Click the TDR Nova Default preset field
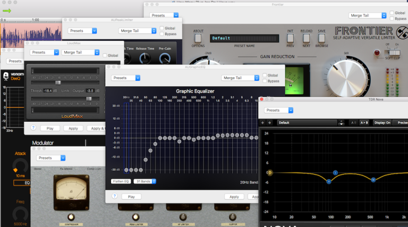Viewport: 408px width, 227px height. coord(307,123)
